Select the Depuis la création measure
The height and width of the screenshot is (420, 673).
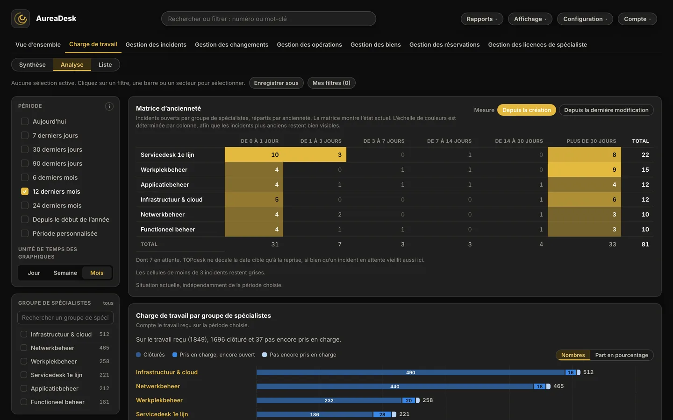527,110
